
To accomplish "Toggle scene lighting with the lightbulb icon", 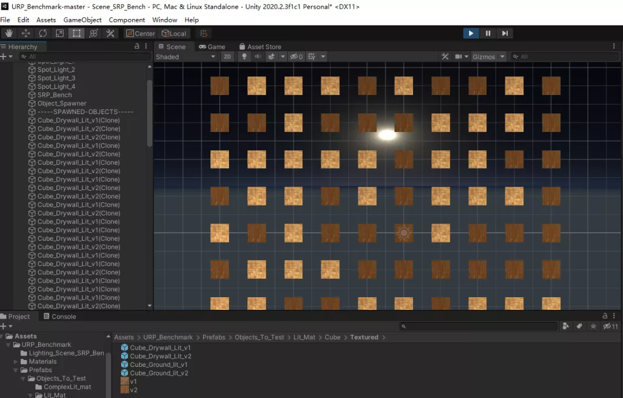I will pos(244,56).
